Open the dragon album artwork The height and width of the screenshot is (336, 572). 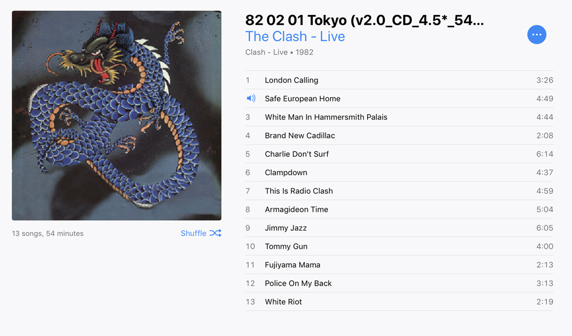[x=117, y=116]
